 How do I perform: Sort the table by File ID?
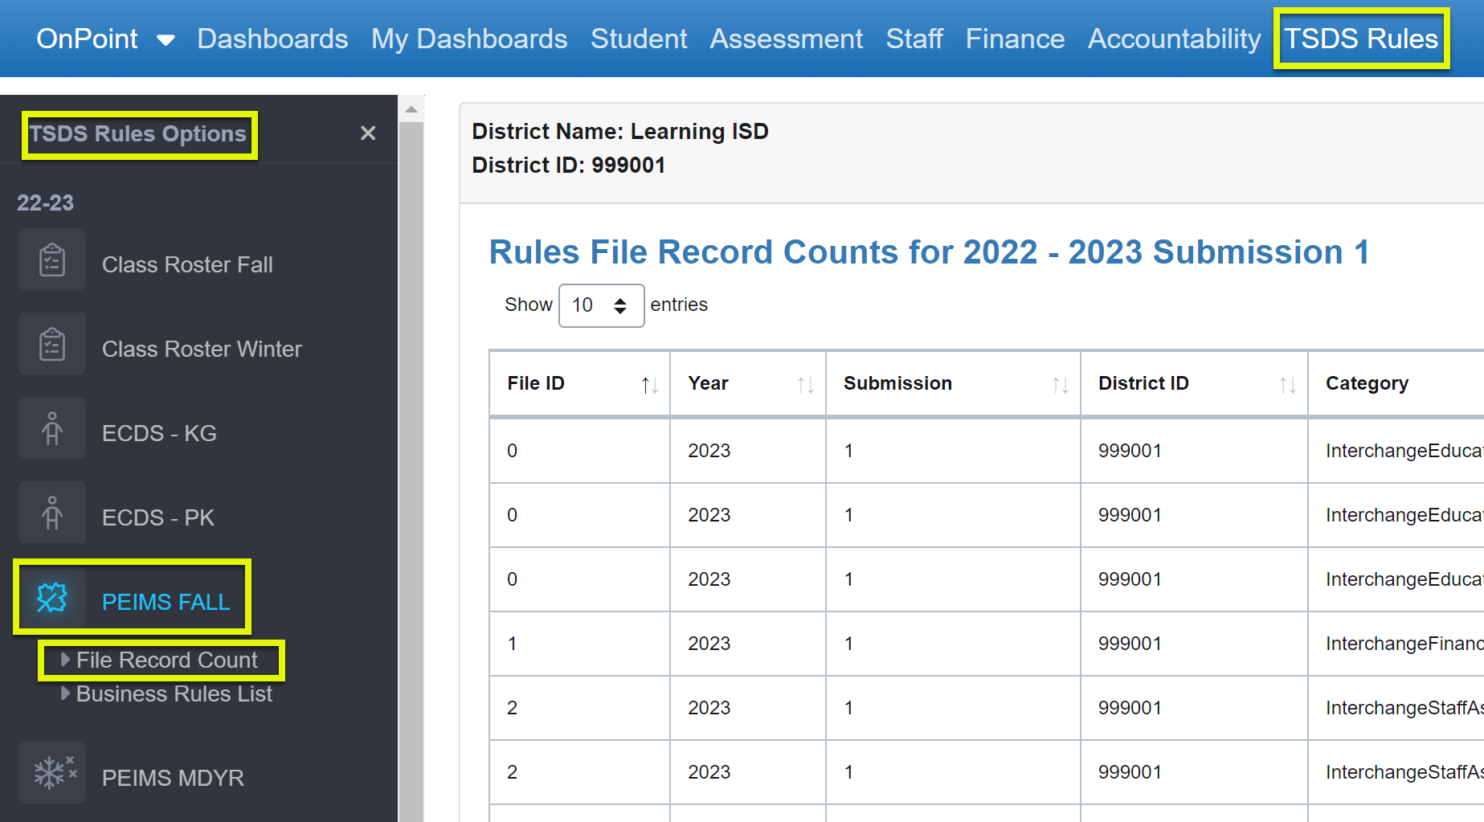648,384
